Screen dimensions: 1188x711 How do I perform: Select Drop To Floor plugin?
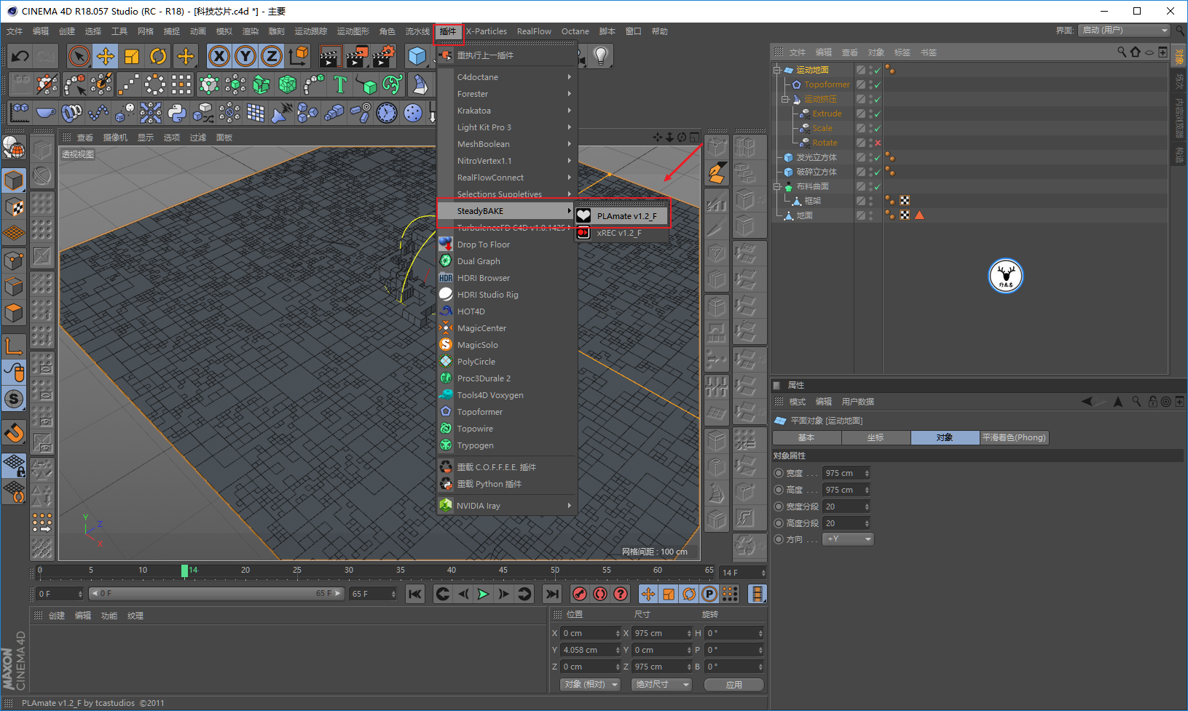[x=507, y=245]
